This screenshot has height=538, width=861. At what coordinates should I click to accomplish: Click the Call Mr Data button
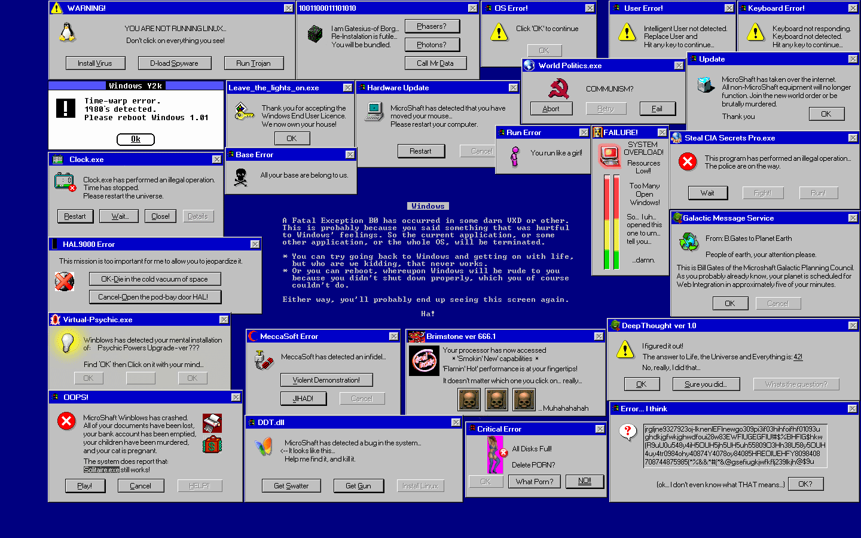(435, 63)
